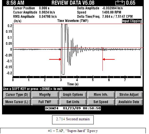Click the battery status icon
Image resolution: width=149 pixels, height=134 pixels.
click(x=120, y=3)
